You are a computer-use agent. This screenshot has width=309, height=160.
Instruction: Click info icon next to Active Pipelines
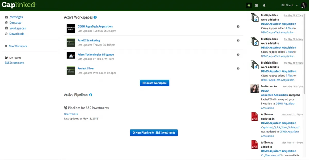[x=91, y=95]
